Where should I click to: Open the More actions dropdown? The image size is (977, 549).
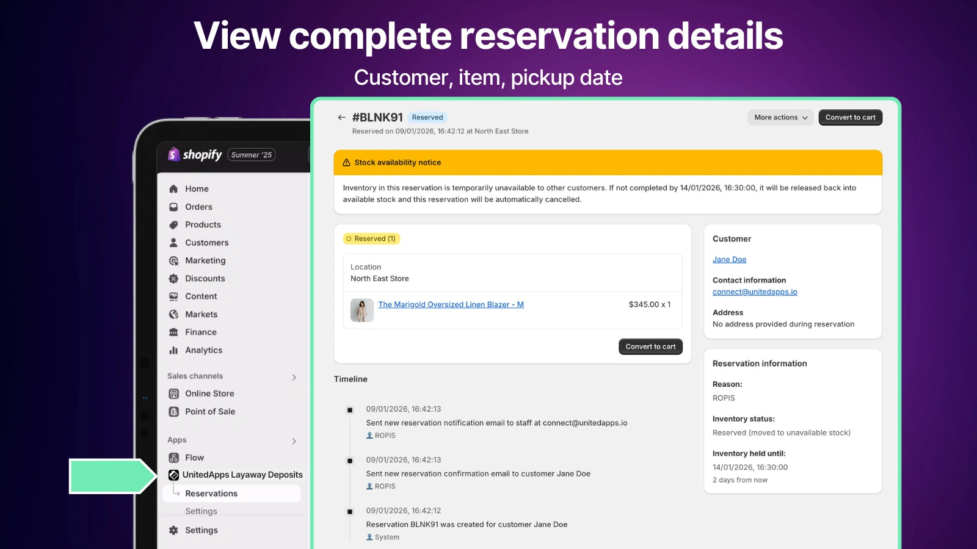tap(780, 118)
